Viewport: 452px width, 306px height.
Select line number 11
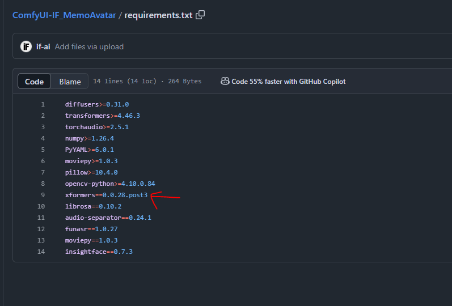(41, 218)
